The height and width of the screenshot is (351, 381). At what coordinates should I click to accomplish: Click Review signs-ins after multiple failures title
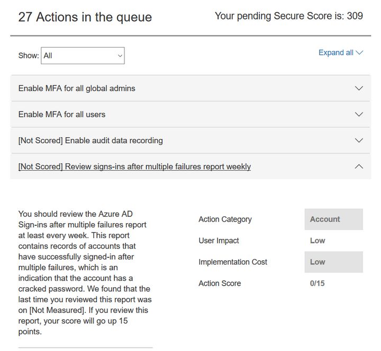pos(134,166)
